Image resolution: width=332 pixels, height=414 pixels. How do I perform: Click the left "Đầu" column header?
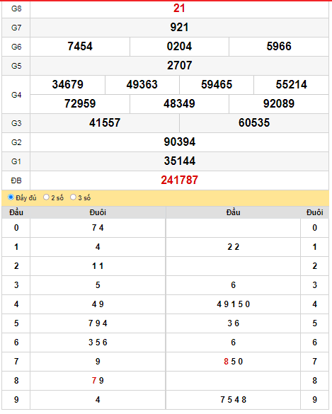click(x=16, y=212)
